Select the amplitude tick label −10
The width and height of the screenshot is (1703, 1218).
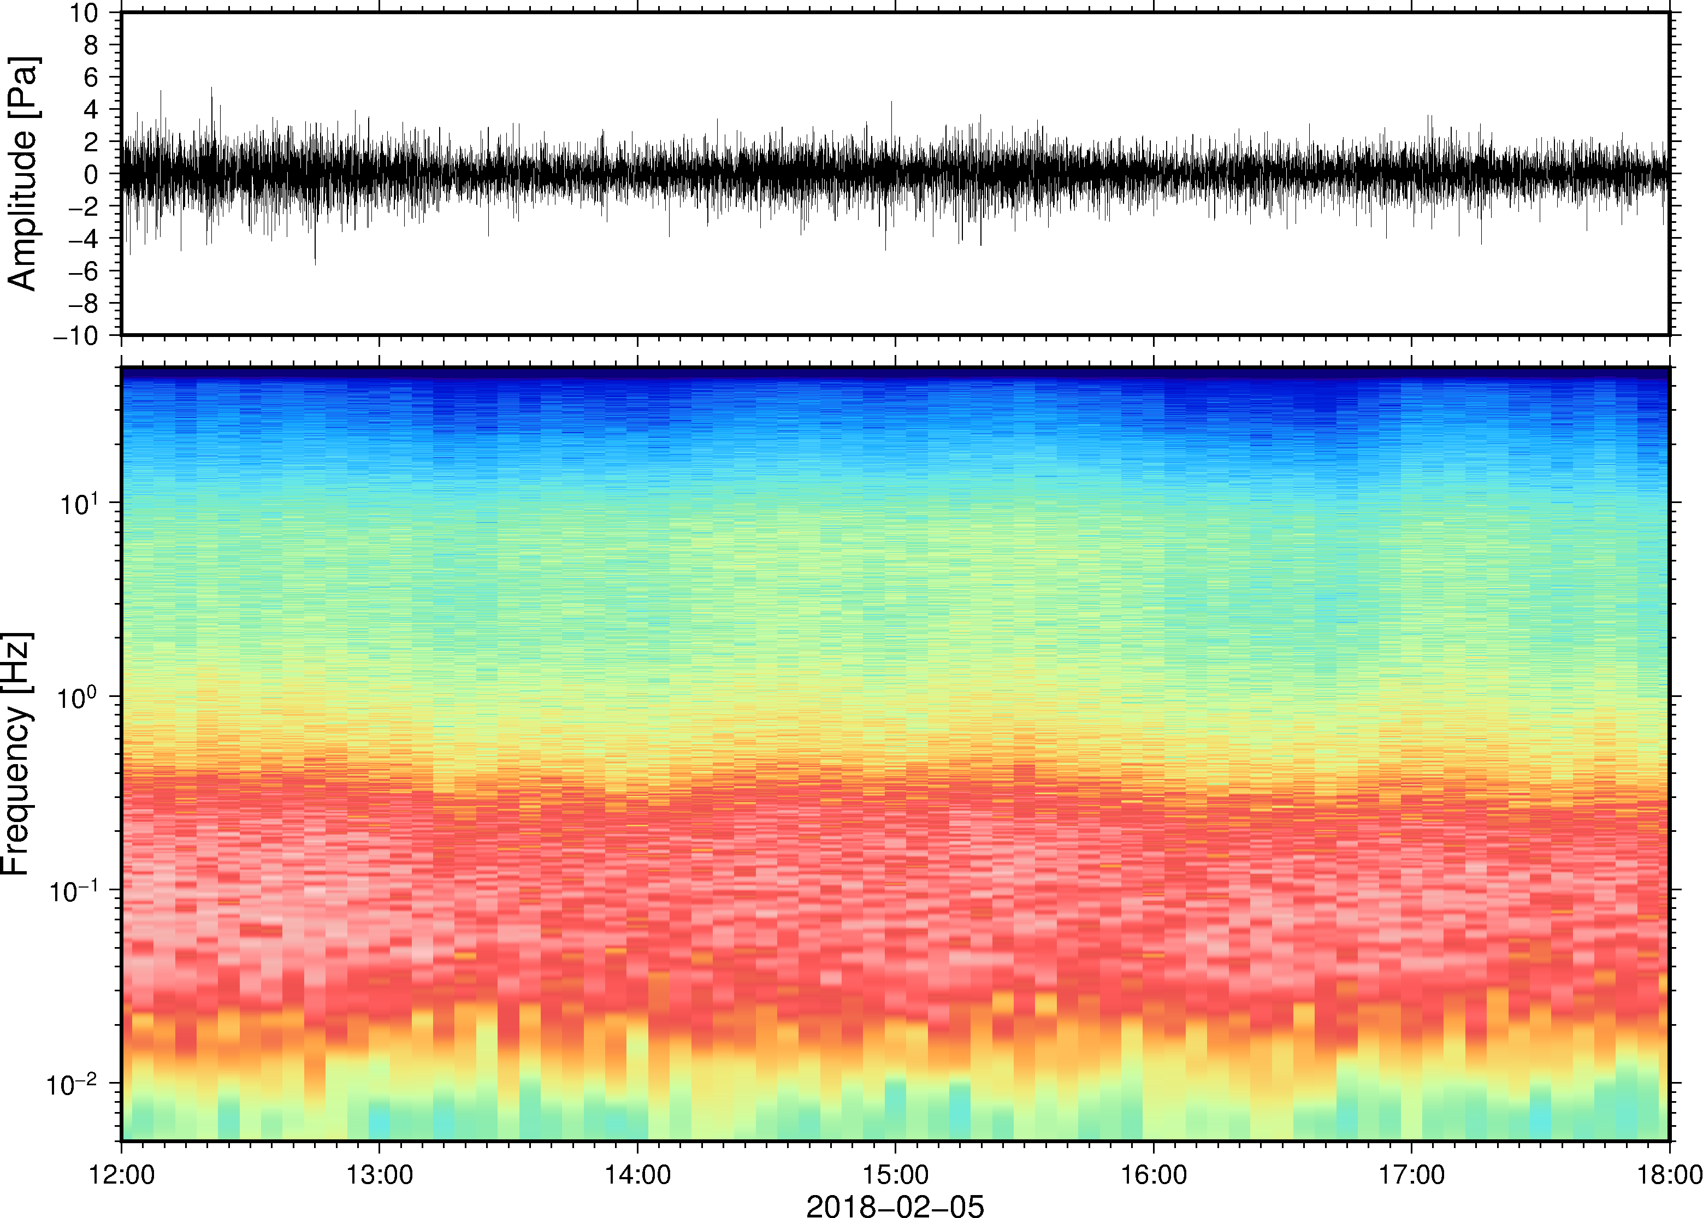(76, 335)
